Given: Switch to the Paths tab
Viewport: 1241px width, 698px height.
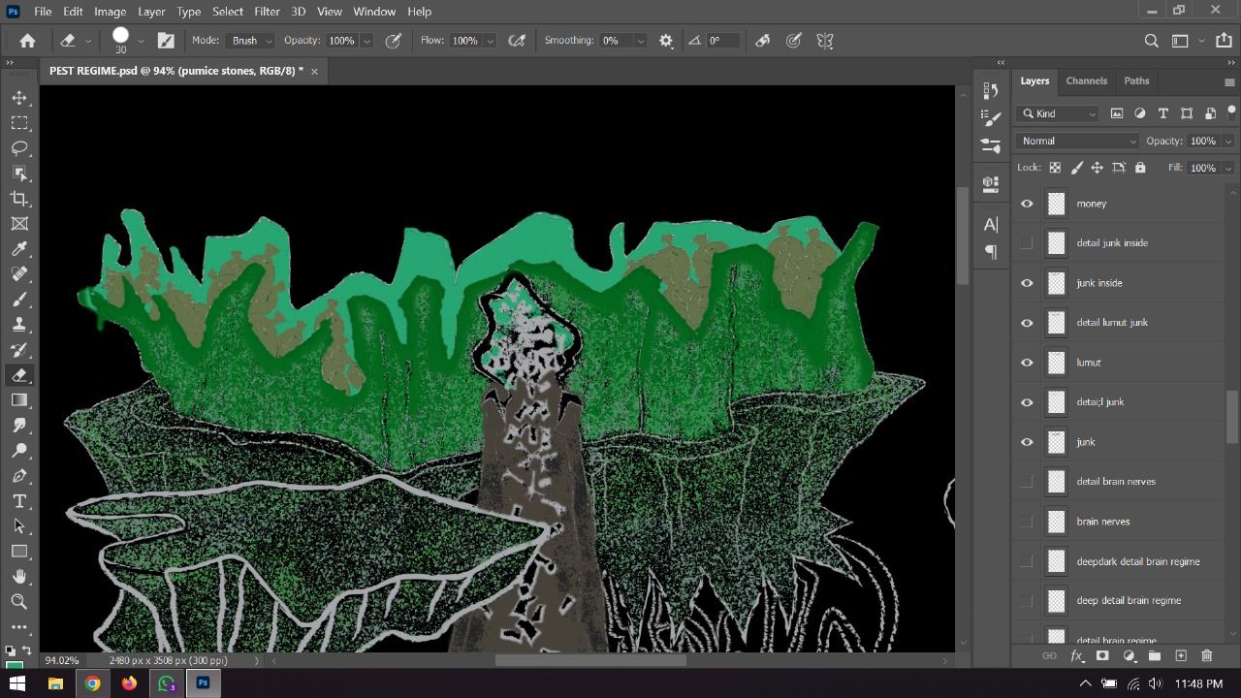Looking at the screenshot, I should 1136,80.
